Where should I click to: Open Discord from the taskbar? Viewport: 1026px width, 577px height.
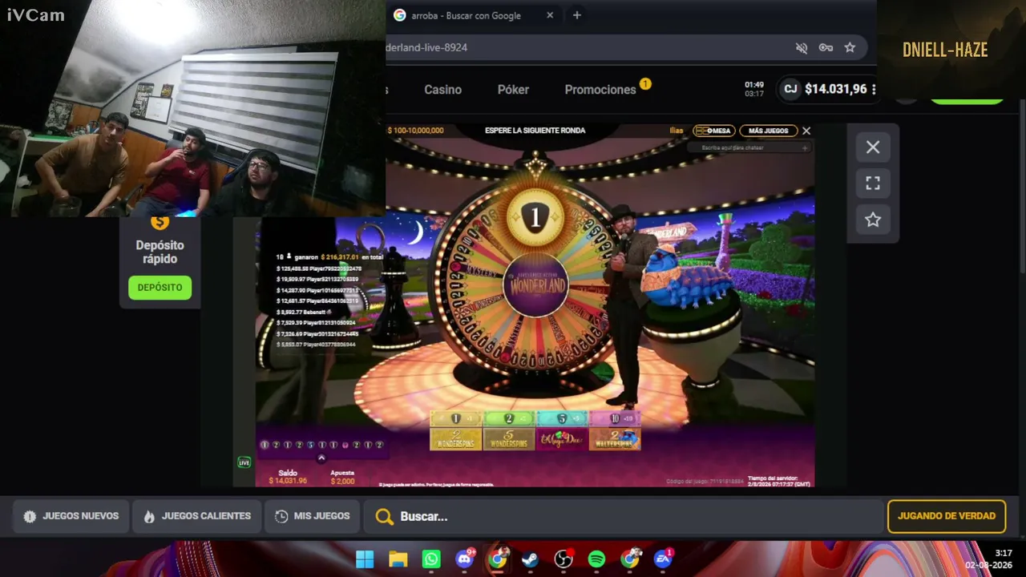[465, 559]
